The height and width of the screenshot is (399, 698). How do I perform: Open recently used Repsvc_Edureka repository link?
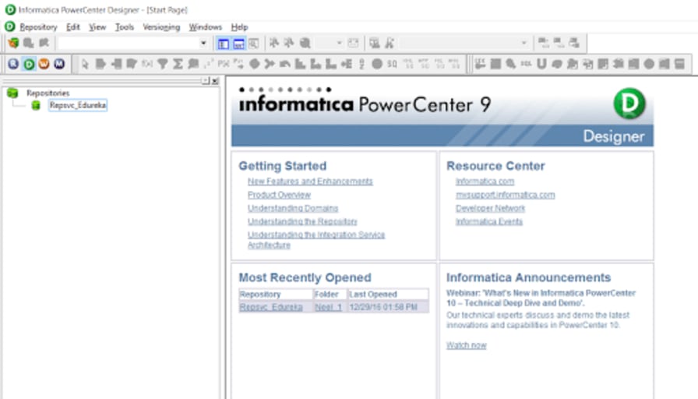click(270, 307)
